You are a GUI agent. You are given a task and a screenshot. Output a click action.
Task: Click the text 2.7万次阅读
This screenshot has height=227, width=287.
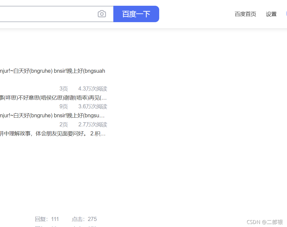pos(93,124)
